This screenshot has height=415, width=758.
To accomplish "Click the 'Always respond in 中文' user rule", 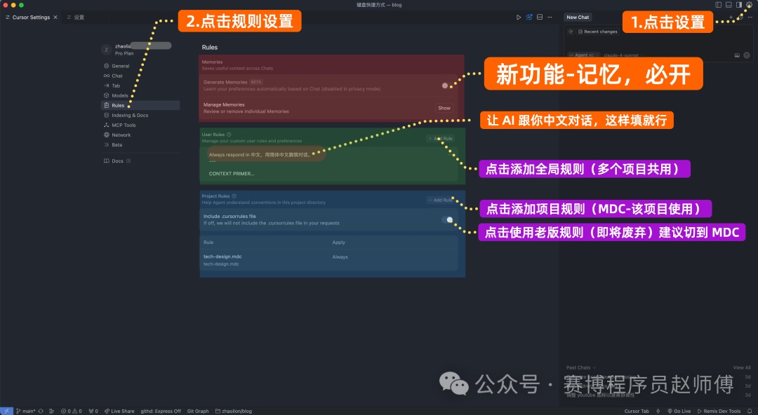I will coord(260,155).
